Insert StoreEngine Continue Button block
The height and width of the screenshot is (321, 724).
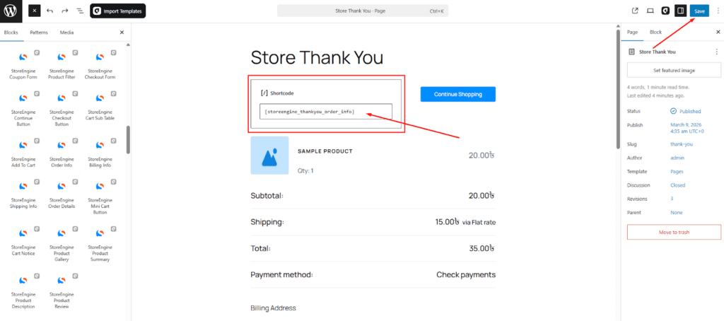tap(23, 109)
